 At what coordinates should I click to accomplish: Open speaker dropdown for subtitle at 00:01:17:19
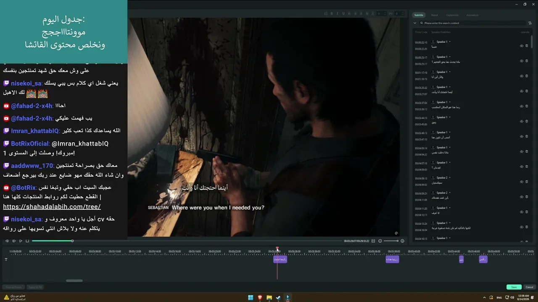[450, 72]
